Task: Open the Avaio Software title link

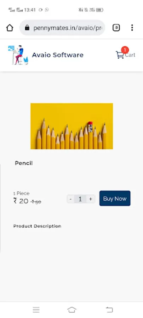Action: pyautogui.click(x=58, y=55)
